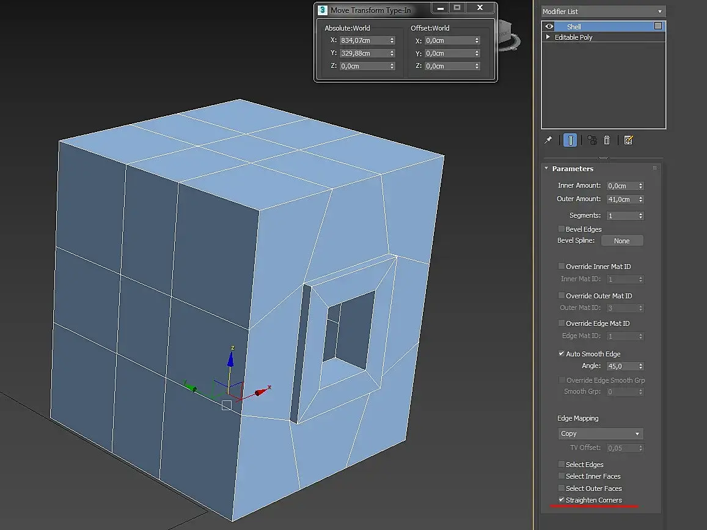Hide Shell modifier with eye icon
This screenshot has height=530, width=707.
click(549, 26)
